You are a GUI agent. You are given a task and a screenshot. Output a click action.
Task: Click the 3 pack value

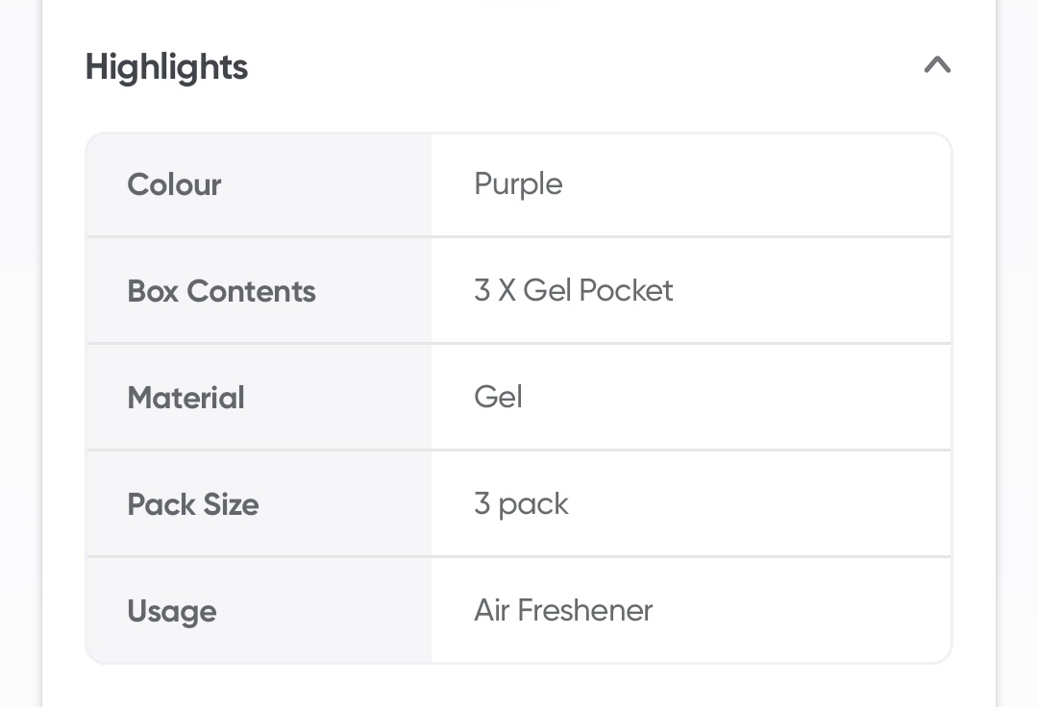click(x=521, y=503)
